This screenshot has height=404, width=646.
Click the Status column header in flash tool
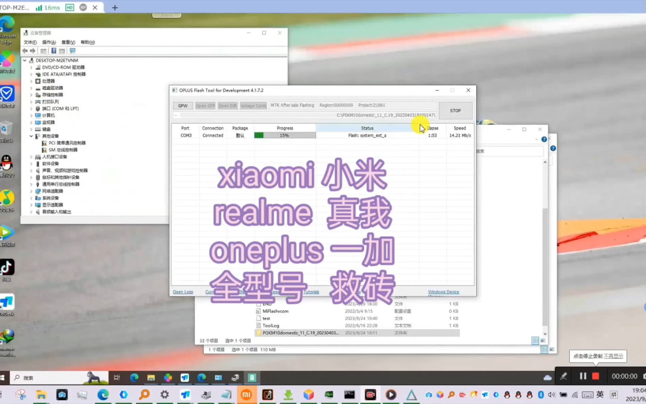coord(367,128)
